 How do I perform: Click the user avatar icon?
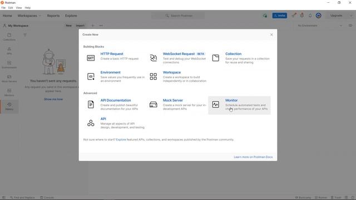click(319, 16)
